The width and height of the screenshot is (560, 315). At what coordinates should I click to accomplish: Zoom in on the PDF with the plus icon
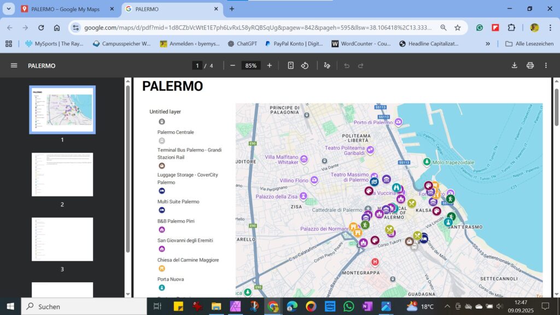269,66
